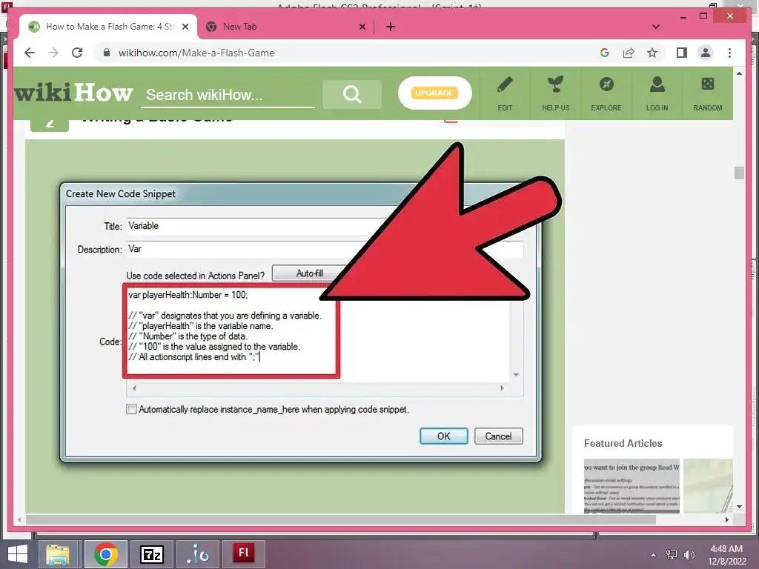Viewport: 759px width, 569px height.
Task: Click Cancel in snippet dialog
Action: click(498, 436)
